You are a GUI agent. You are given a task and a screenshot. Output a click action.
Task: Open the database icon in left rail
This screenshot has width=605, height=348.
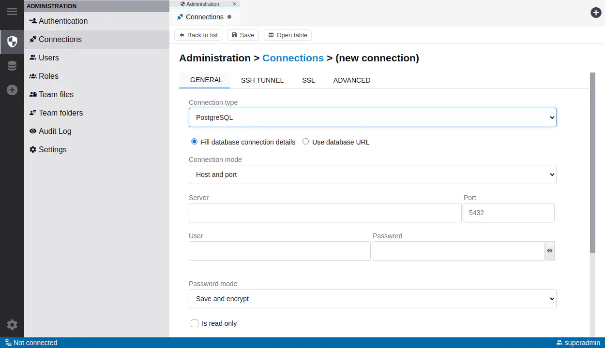[12, 66]
